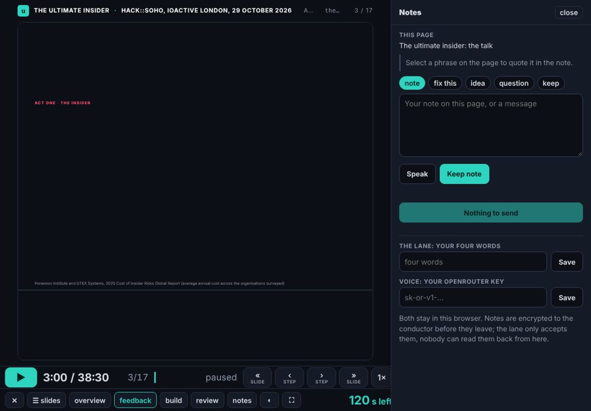Select the 'fix this' tag pill
Image resolution: width=591 pixels, height=411 pixels.
445,83
